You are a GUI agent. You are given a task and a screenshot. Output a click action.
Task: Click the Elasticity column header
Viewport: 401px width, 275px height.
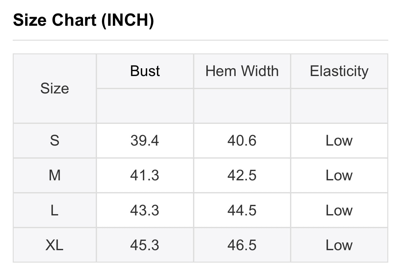tap(339, 71)
